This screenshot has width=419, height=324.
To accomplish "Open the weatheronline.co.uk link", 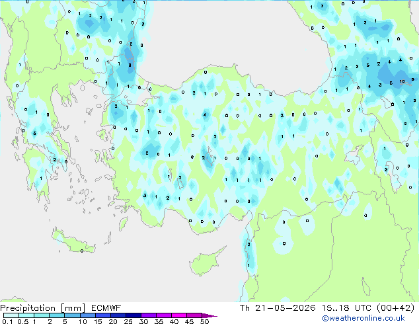I will pos(363,318).
